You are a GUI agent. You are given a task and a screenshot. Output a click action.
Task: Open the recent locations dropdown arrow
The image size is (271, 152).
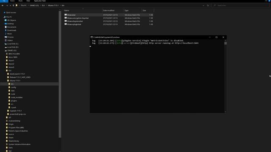(x=10, y=5)
